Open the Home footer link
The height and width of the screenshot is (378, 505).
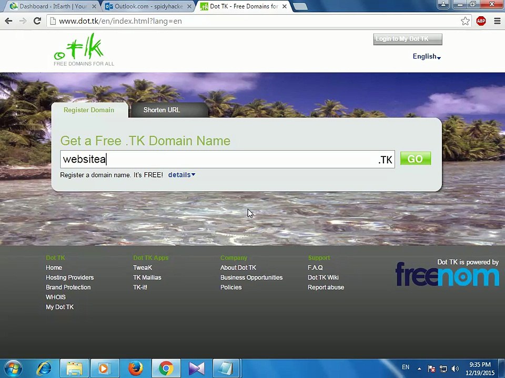(x=54, y=268)
